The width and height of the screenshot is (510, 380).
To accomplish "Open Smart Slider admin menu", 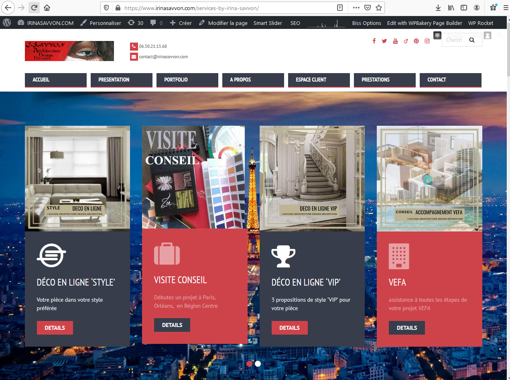I will tap(268, 23).
